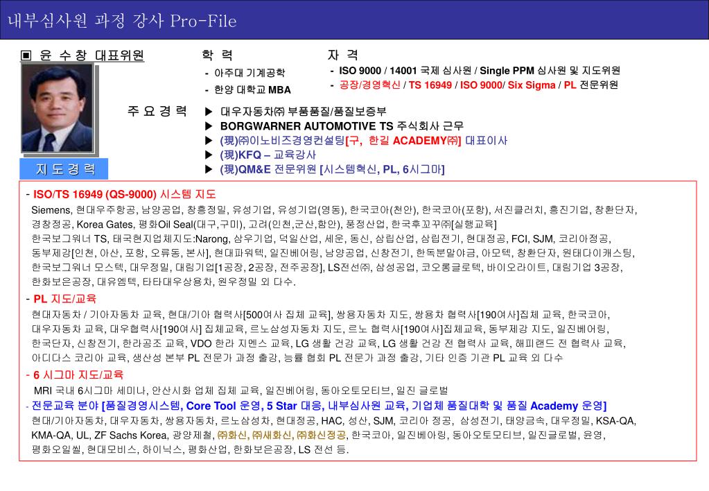Click the 자 격 heading
This screenshot has height=491, width=709.
[x=343, y=55]
